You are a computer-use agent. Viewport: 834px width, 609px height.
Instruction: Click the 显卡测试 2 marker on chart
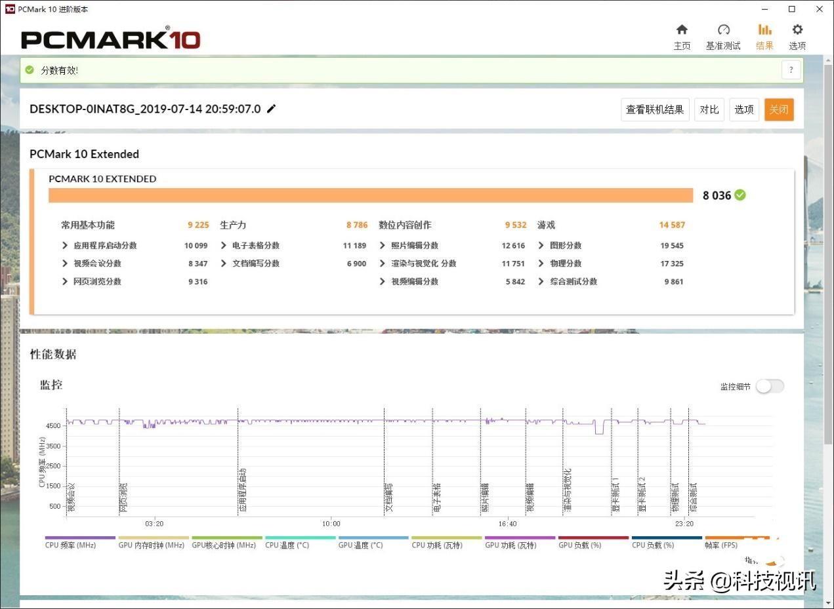click(x=642, y=494)
